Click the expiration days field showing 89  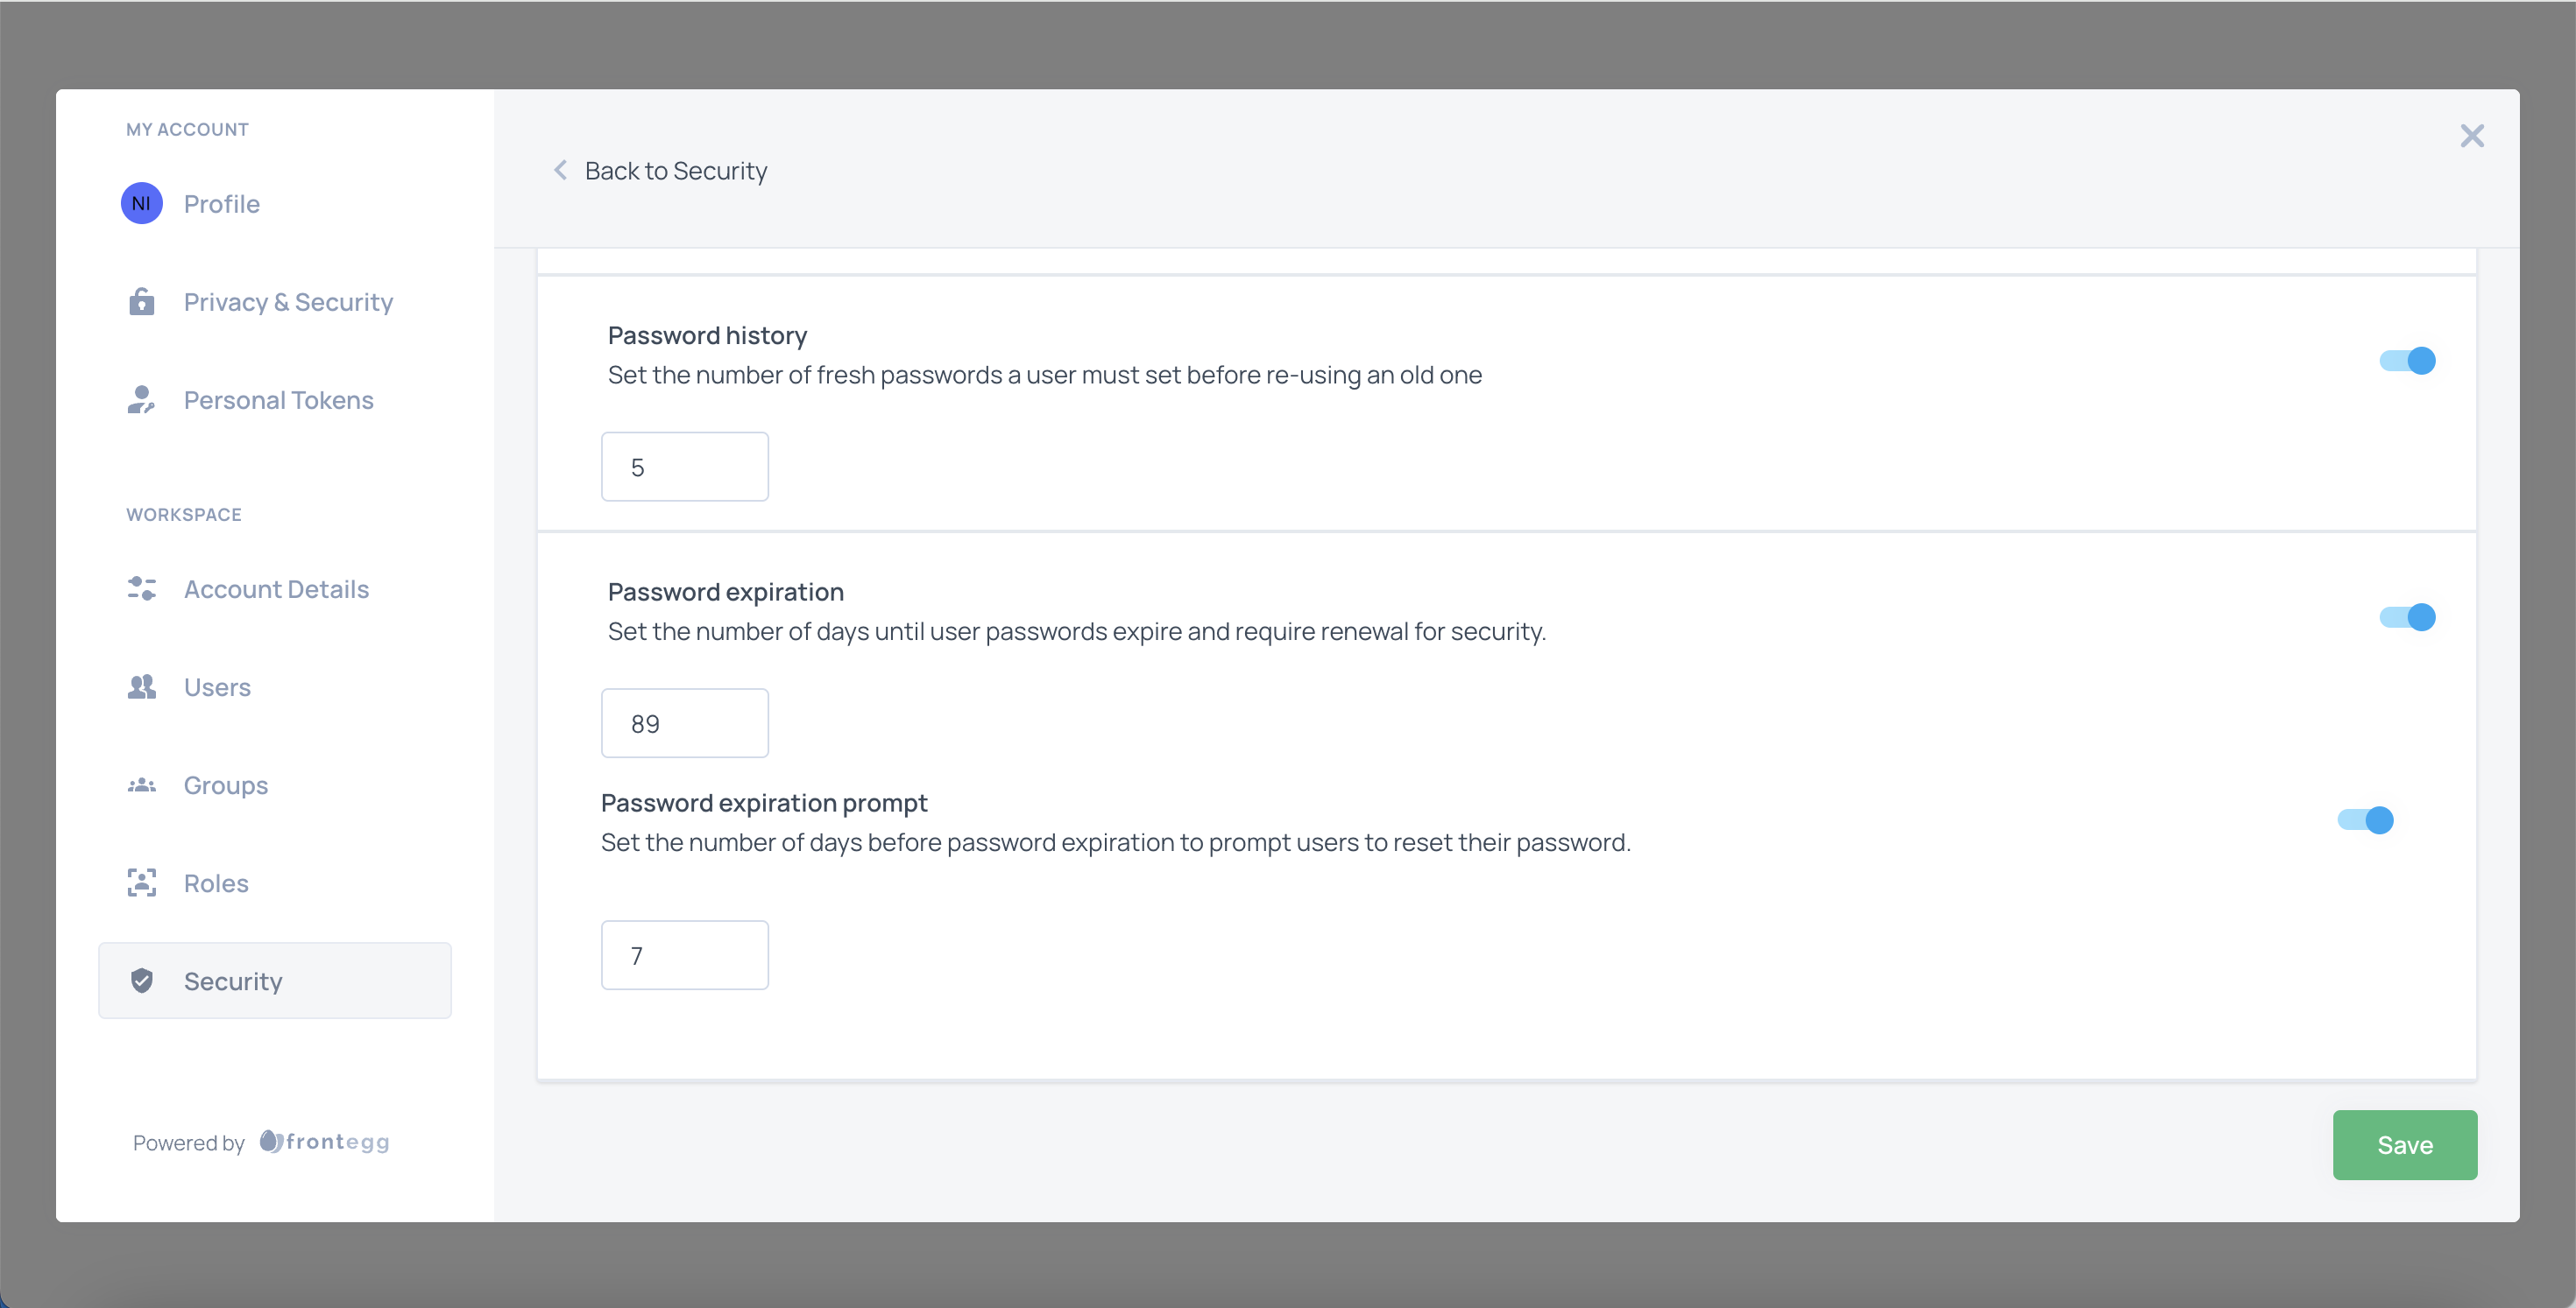pyautogui.click(x=684, y=722)
